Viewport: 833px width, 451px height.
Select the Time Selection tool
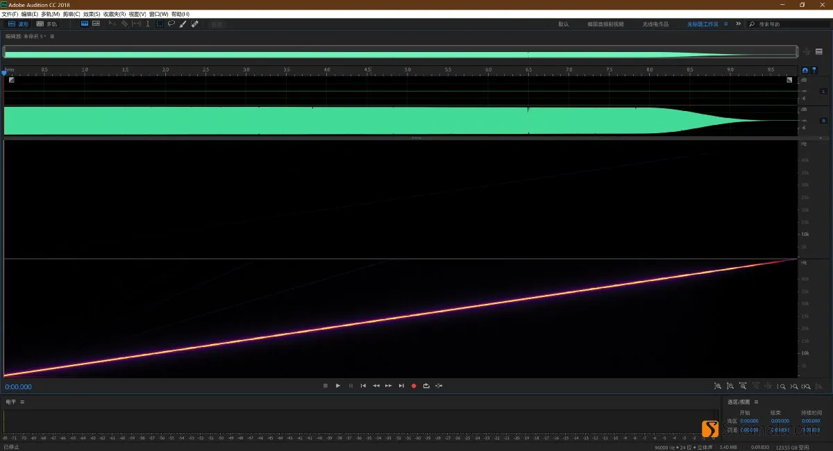pyautogui.click(x=148, y=24)
